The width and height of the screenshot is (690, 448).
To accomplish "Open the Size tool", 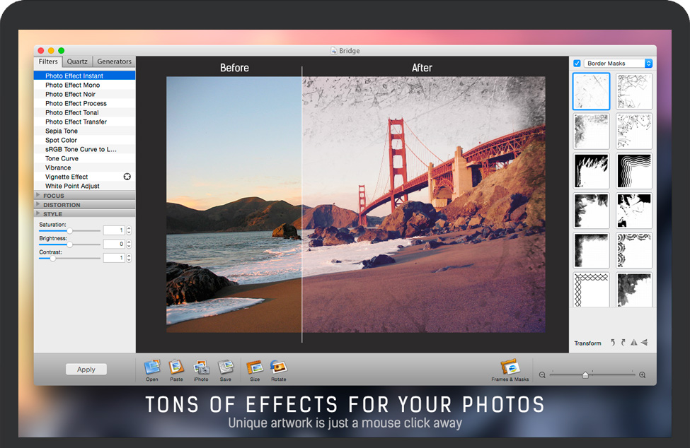I will pos(255,367).
